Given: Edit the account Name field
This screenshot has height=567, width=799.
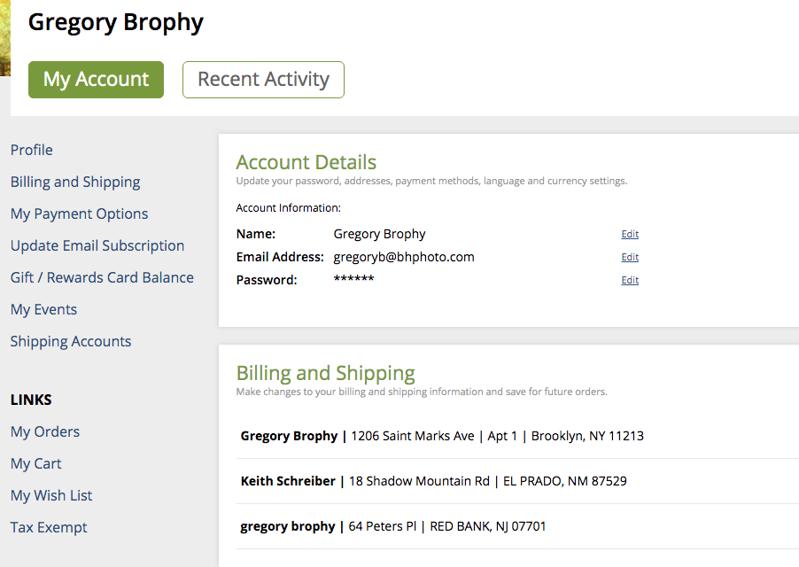Looking at the screenshot, I should pyautogui.click(x=630, y=234).
